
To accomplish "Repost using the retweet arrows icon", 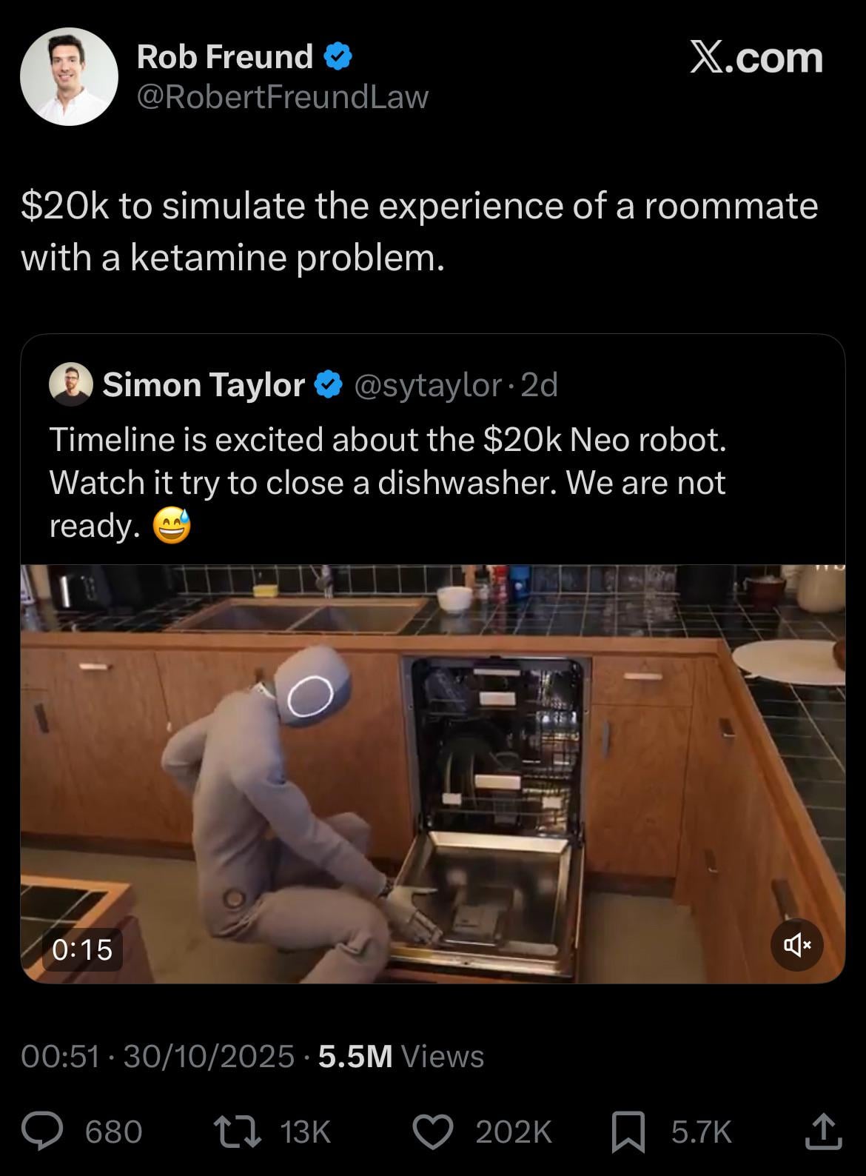I will click(236, 1131).
